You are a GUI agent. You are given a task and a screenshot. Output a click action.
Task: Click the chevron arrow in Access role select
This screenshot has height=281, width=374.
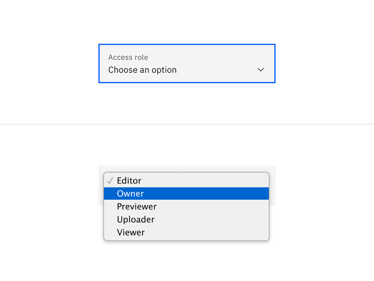[261, 70]
